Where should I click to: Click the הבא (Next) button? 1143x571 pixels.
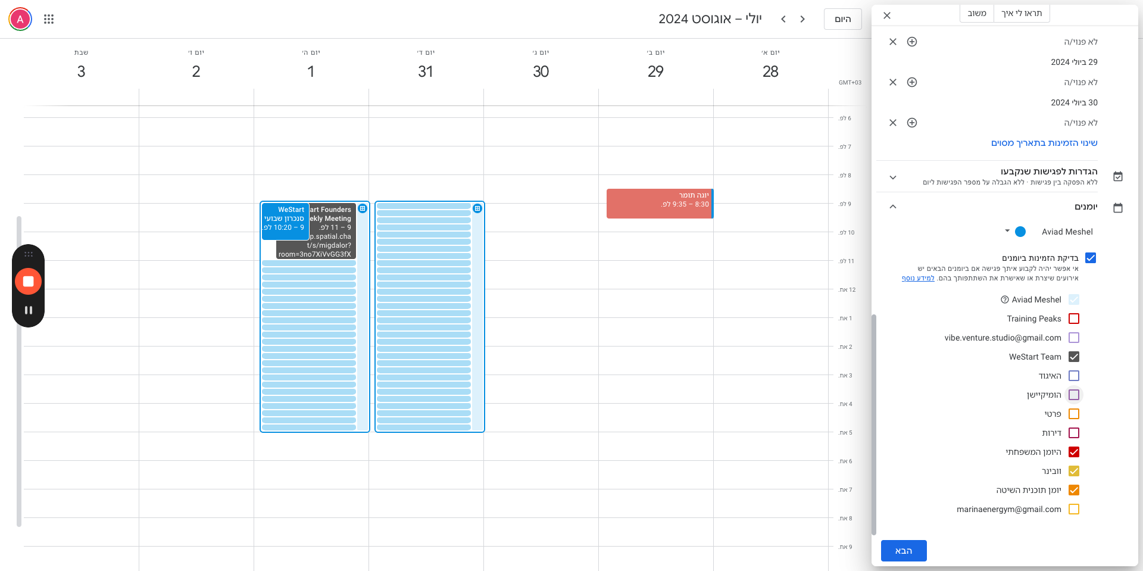904,551
